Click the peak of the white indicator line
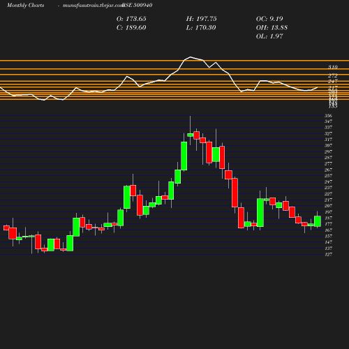The image size is (349, 349). (191, 57)
